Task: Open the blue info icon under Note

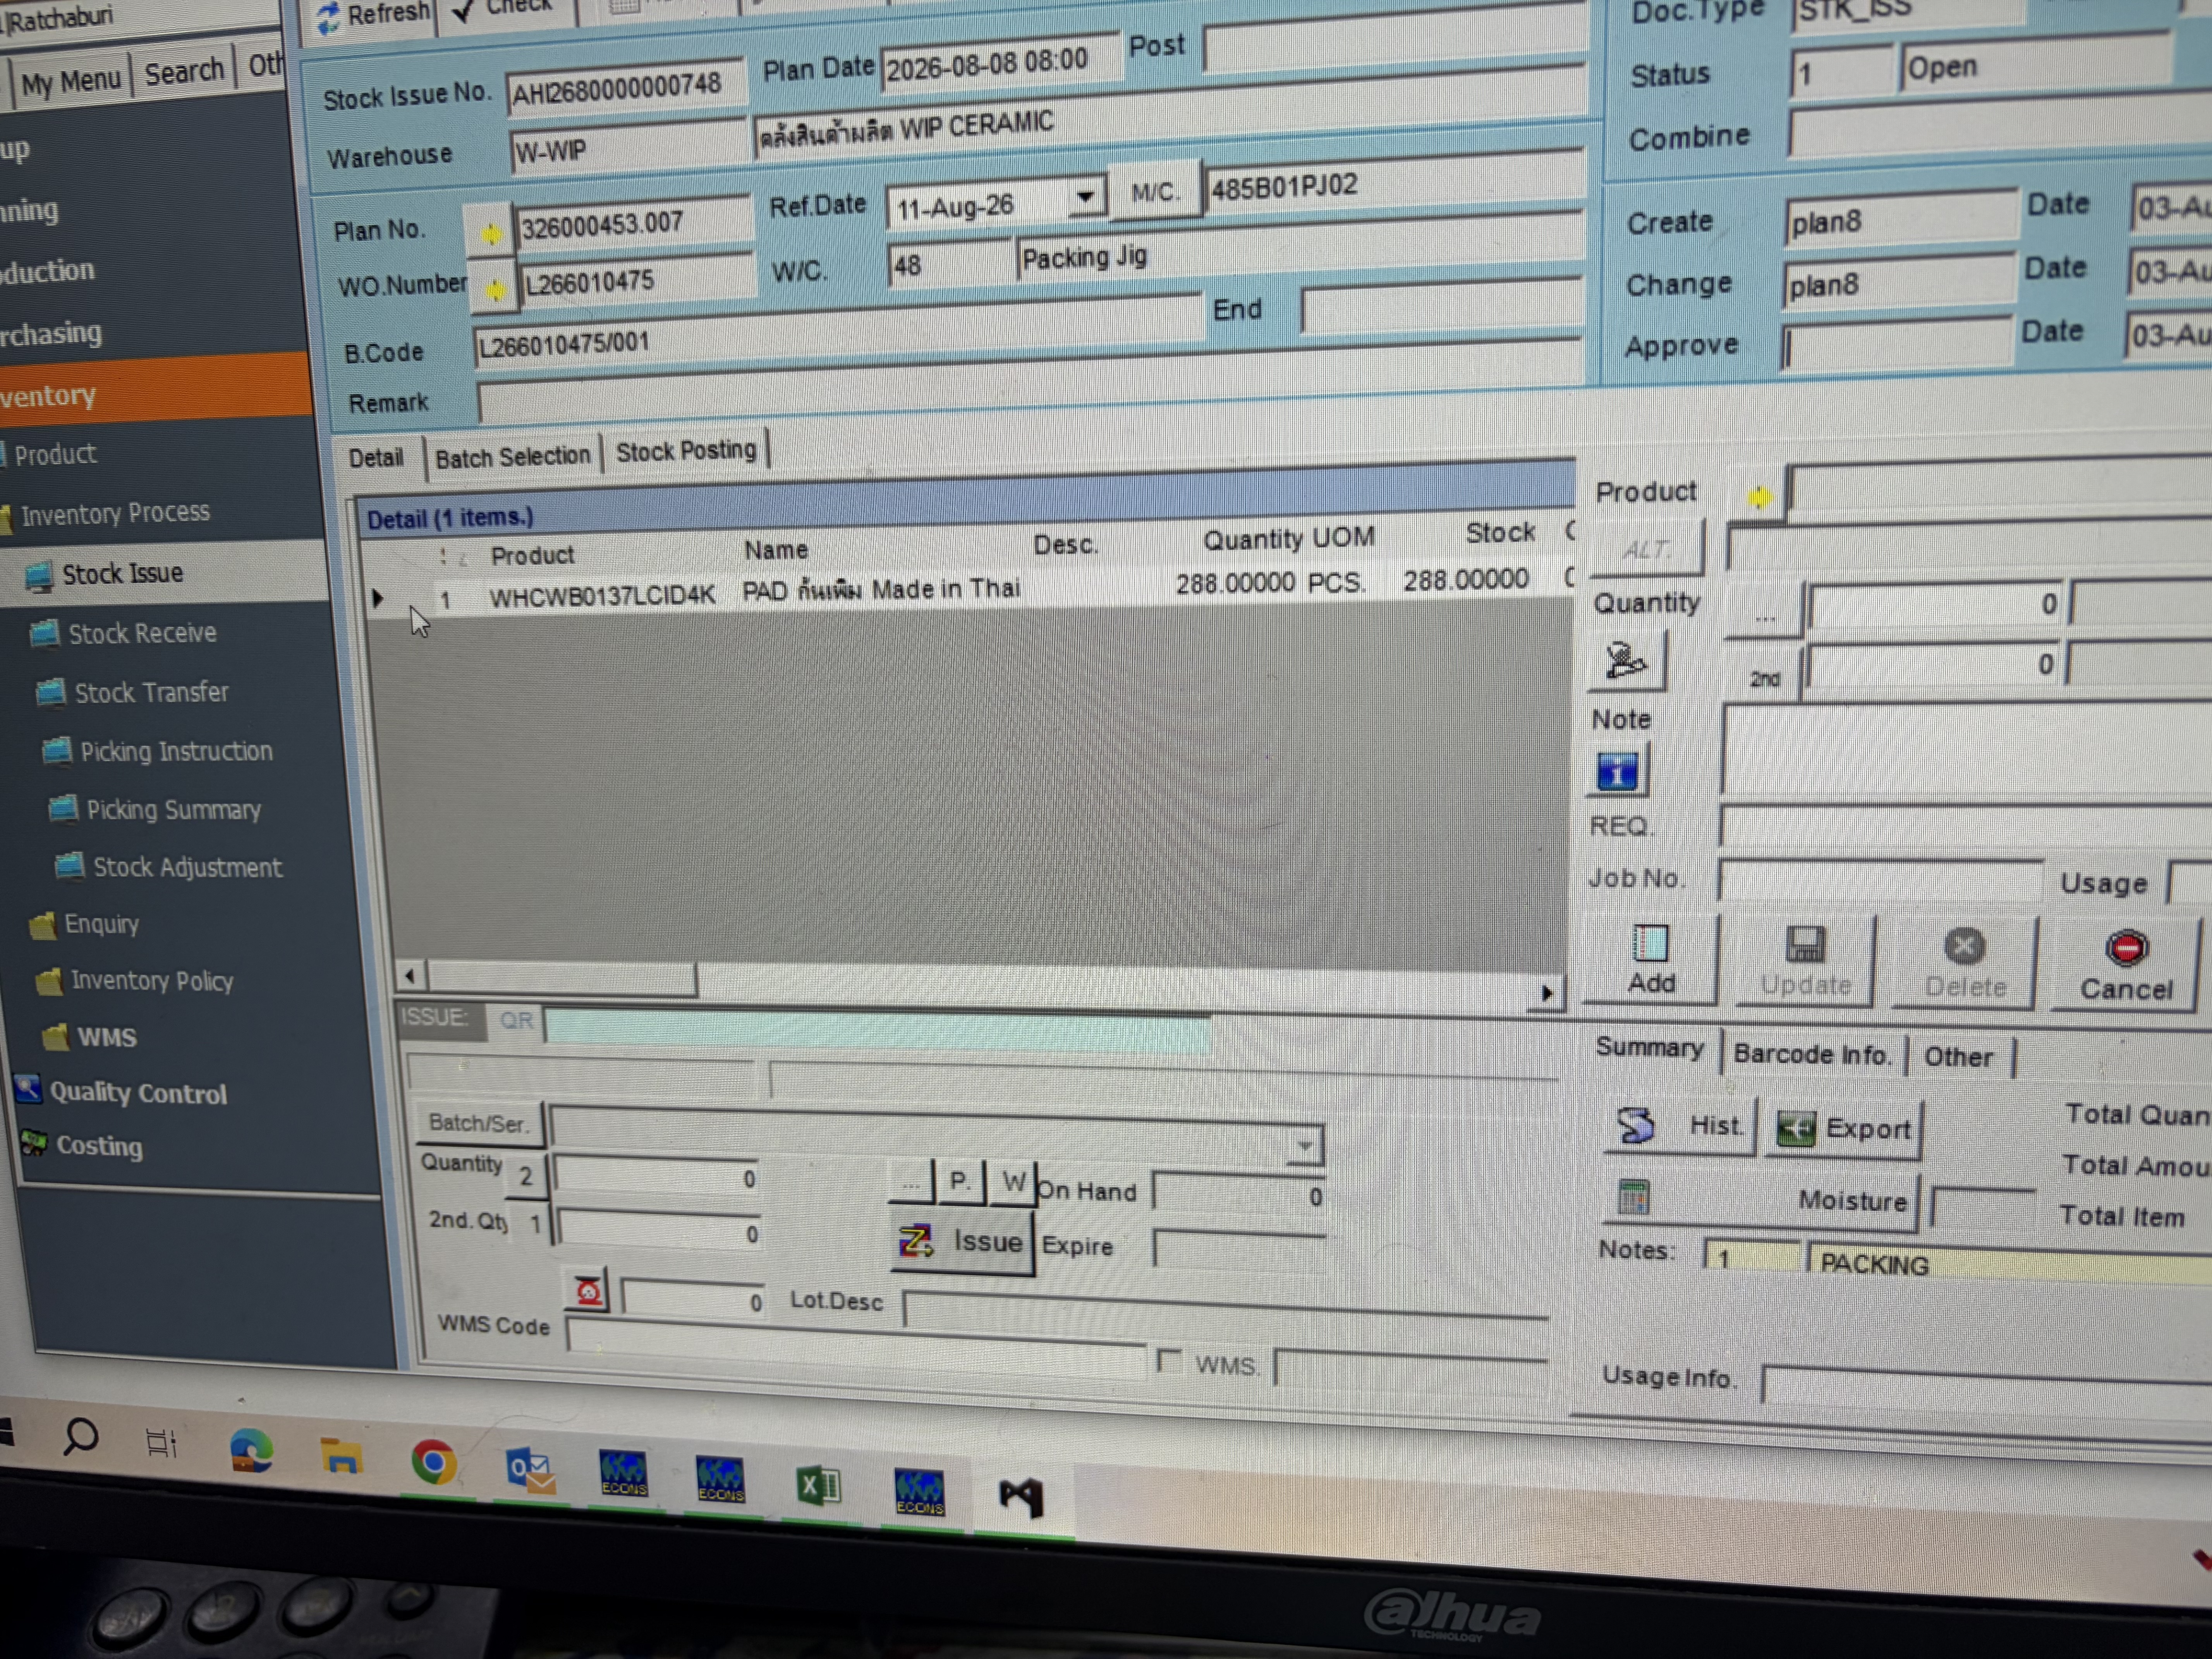Action: (x=1618, y=772)
